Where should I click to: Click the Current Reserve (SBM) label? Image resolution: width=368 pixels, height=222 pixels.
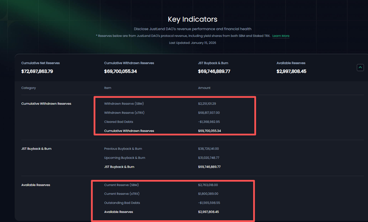pos(121,185)
